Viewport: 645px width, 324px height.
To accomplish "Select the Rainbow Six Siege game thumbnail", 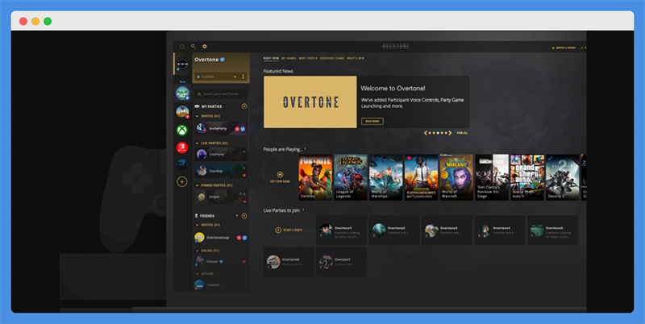I will point(492,177).
